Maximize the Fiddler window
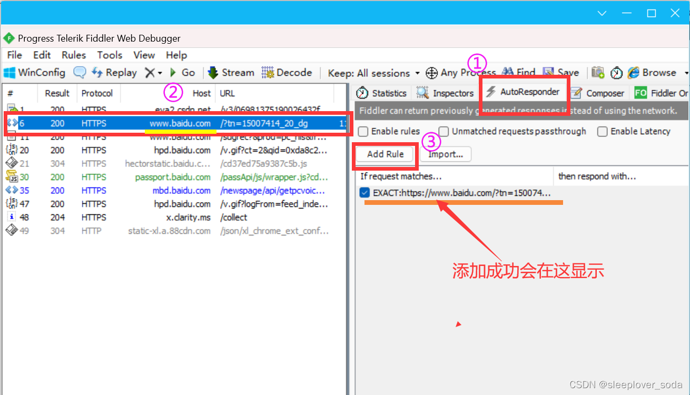The height and width of the screenshot is (395, 690). pos(652,13)
